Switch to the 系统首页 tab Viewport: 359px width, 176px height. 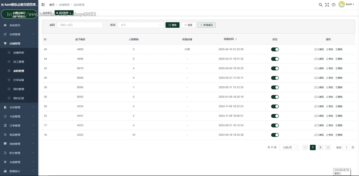pos(47,13)
